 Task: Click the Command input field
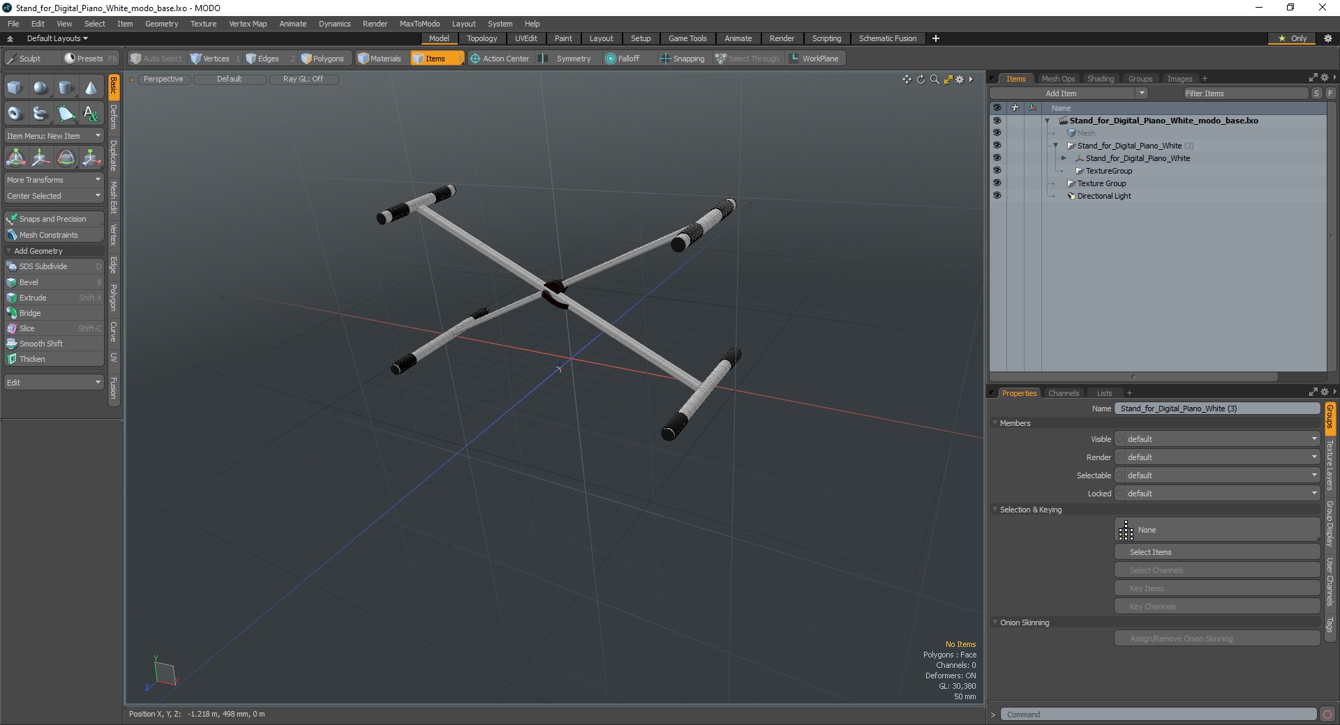(1159, 715)
